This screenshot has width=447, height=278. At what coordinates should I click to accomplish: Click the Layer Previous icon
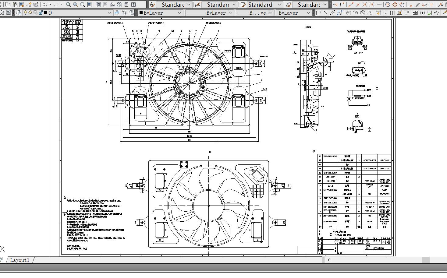coord(124,13)
